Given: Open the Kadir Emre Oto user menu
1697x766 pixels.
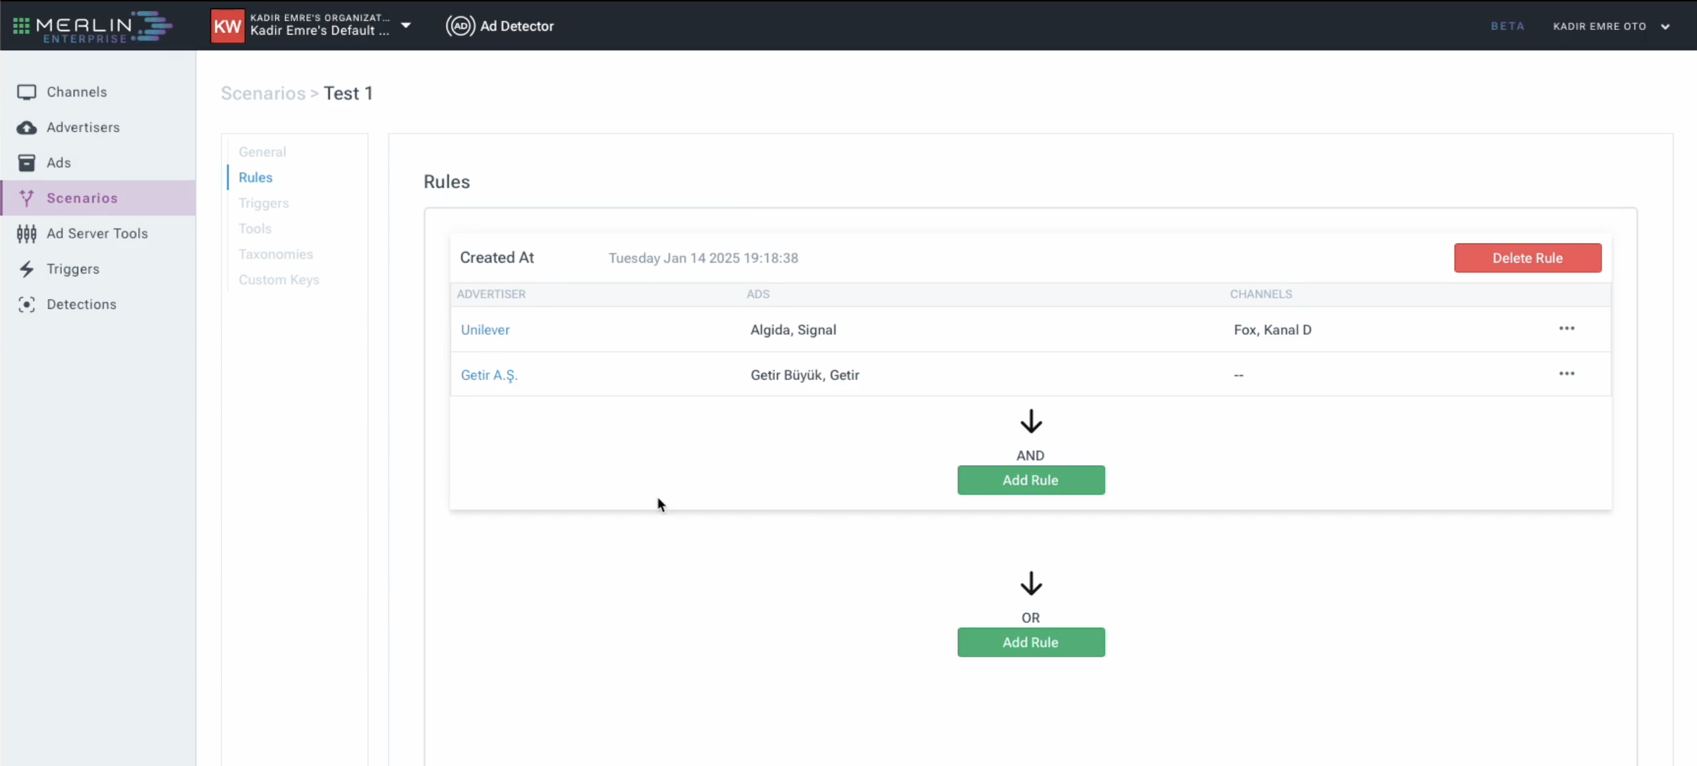Looking at the screenshot, I should [1611, 26].
